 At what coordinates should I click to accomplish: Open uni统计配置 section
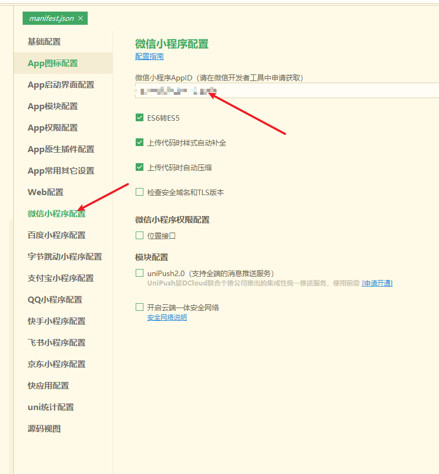coord(51,407)
